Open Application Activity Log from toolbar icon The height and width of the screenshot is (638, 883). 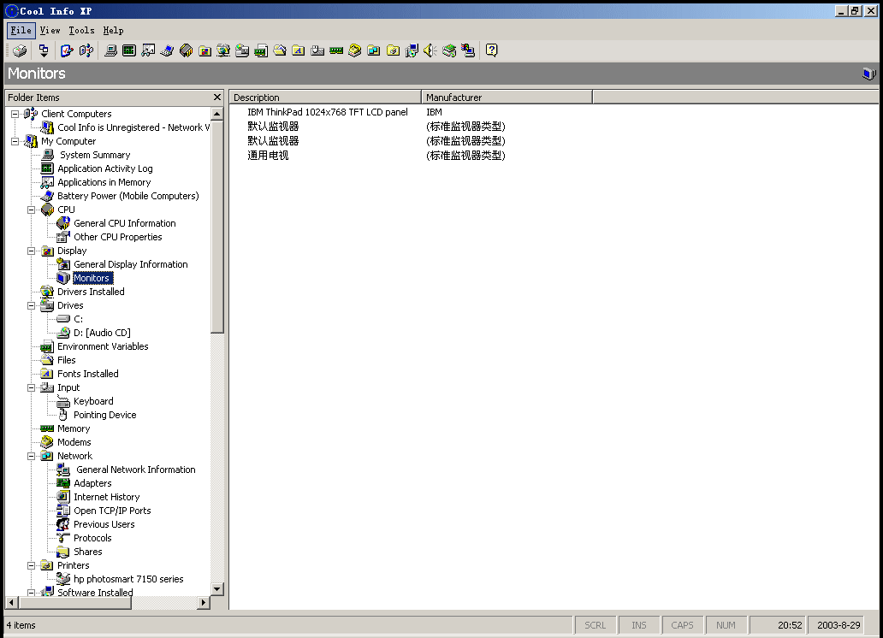click(129, 50)
